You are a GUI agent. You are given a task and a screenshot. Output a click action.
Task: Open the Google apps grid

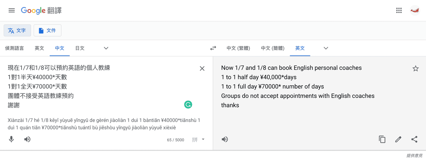coord(399,11)
